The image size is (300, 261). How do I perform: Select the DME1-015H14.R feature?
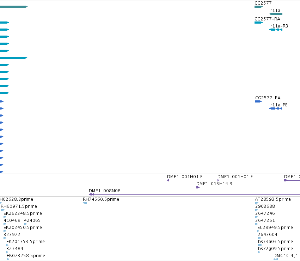point(198,187)
